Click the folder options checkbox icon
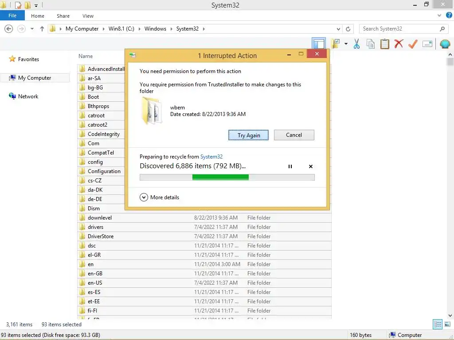Viewport: 454px width, 340px height. coord(336,44)
